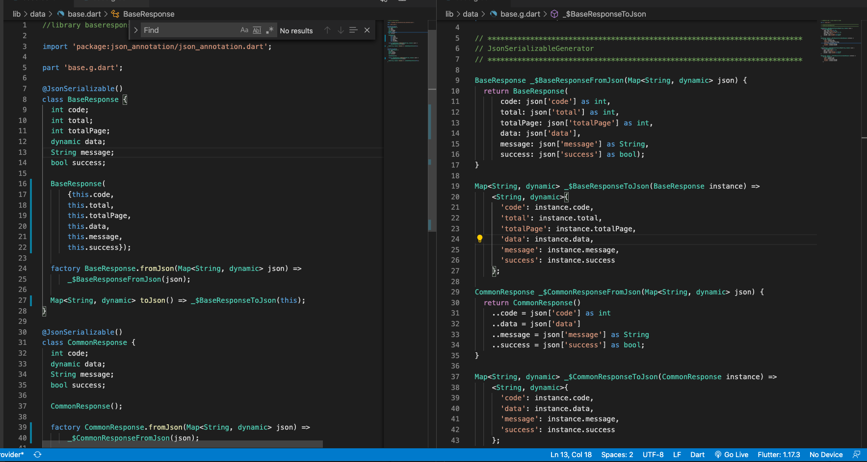Click 'lib' breadcrumb in left editor
The height and width of the screenshot is (462, 867).
[17, 14]
